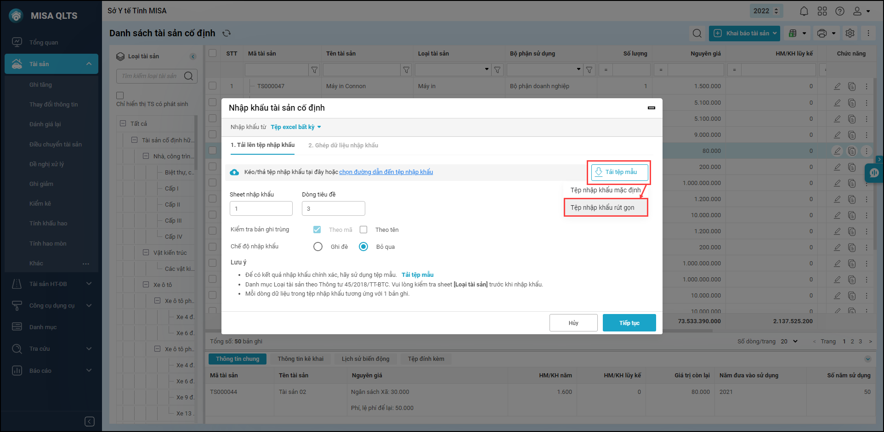Expand the Công cụ dụng cụ section

pos(89,305)
